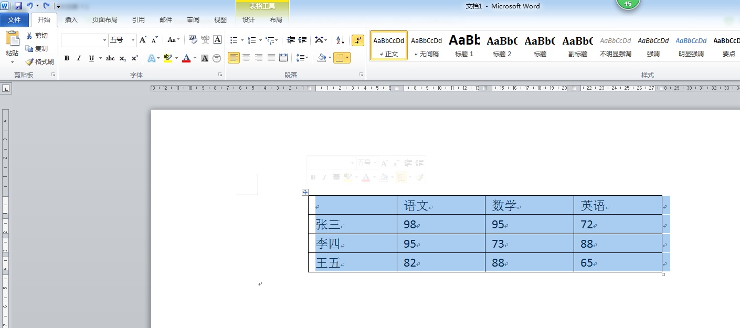
Task: Toggle superscript formatting
Action: (x=135, y=58)
